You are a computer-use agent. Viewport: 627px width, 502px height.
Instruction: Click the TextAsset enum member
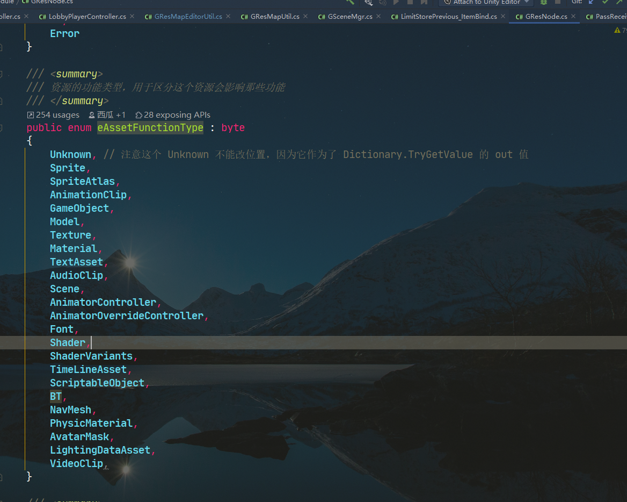pyautogui.click(x=76, y=262)
